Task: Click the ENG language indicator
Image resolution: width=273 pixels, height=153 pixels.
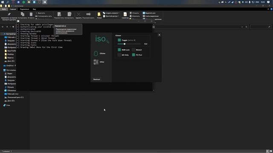Action: pyautogui.click(x=257, y=2)
